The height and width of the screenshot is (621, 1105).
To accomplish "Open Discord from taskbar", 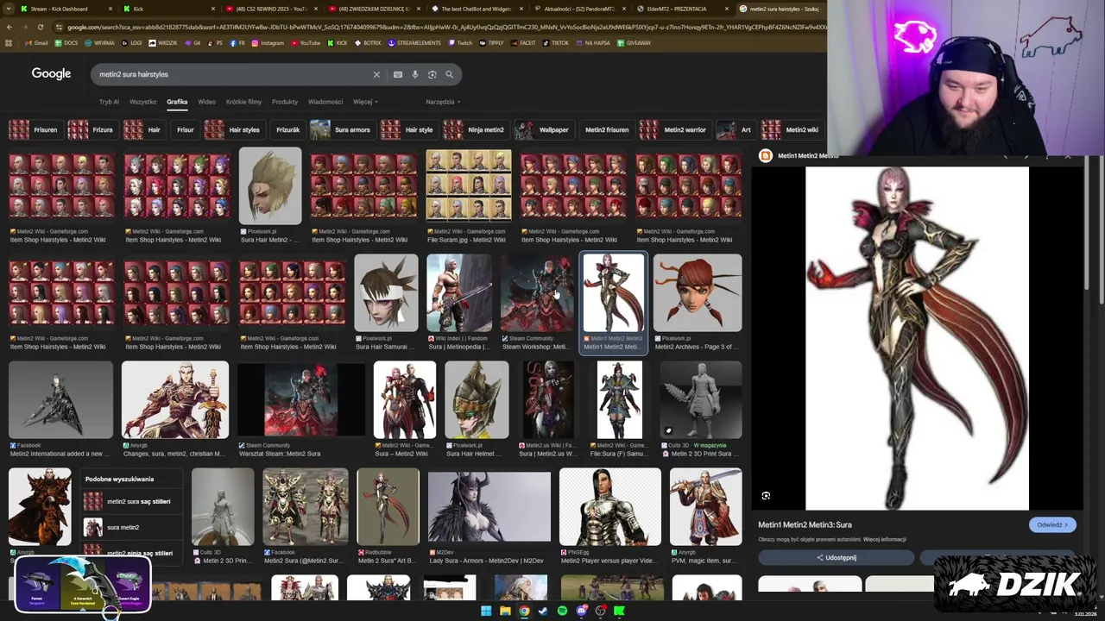I will (581, 611).
